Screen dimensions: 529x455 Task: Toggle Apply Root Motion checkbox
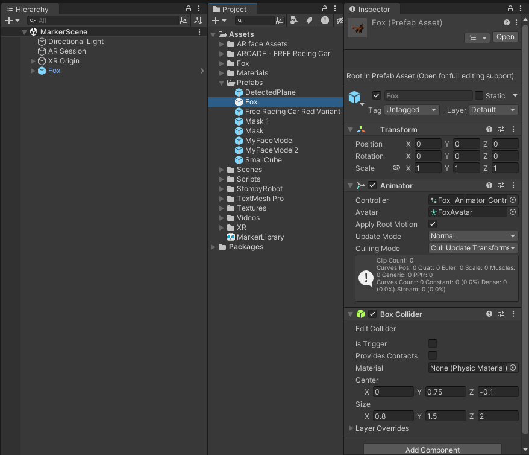(x=433, y=224)
